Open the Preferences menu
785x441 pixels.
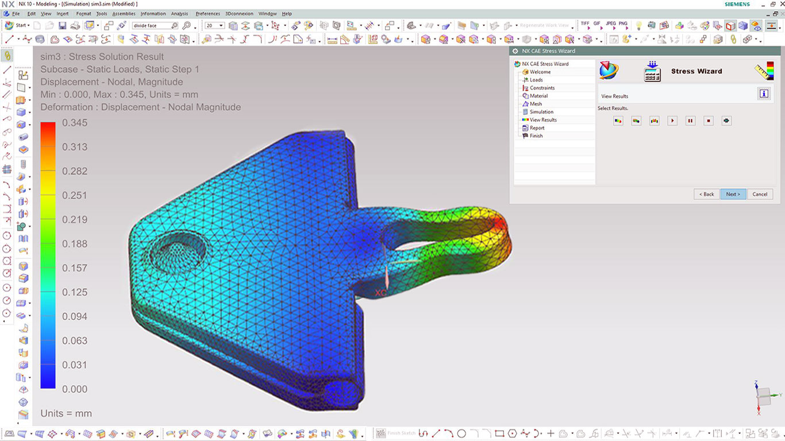tap(207, 14)
